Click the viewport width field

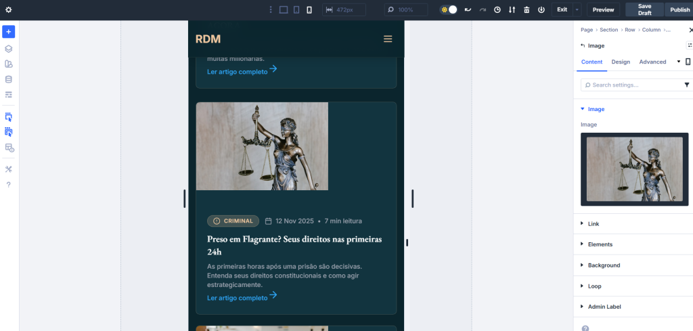[x=344, y=9]
